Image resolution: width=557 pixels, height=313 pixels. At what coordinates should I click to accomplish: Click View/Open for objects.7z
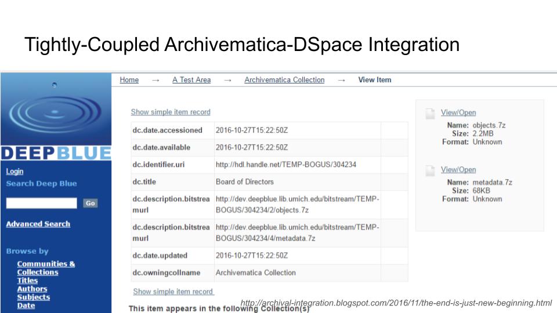(458, 112)
